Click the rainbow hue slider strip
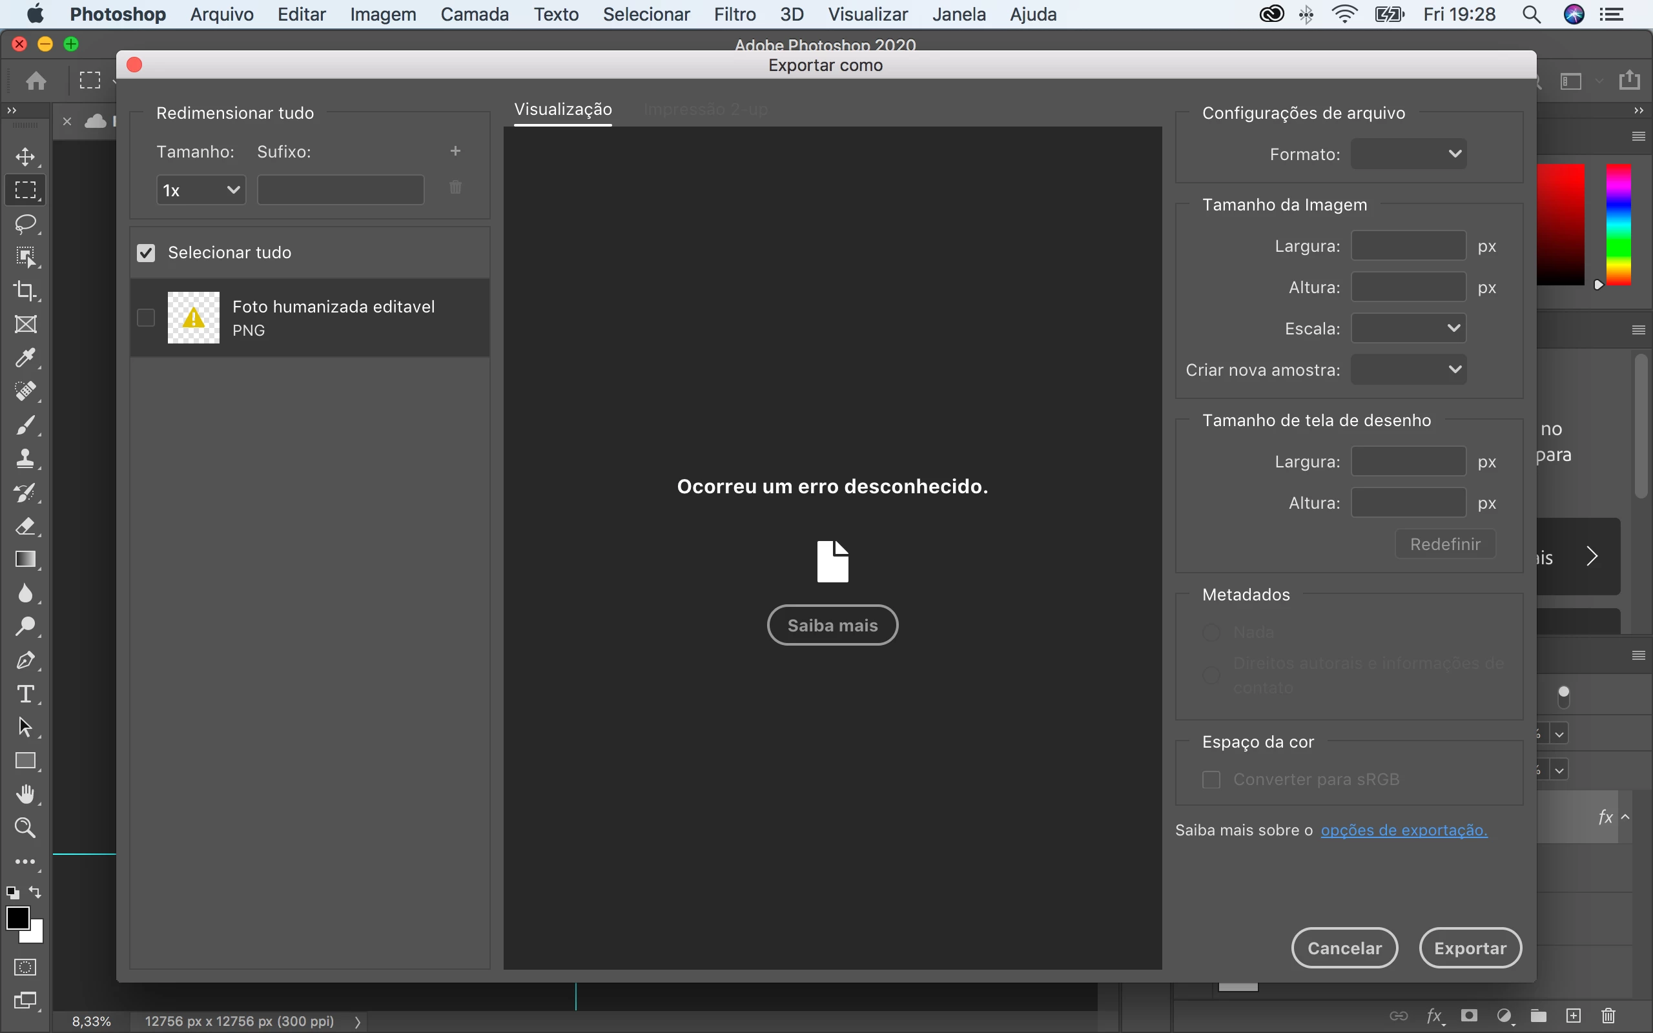Image resolution: width=1653 pixels, height=1033 pixels. (1618, 224)
